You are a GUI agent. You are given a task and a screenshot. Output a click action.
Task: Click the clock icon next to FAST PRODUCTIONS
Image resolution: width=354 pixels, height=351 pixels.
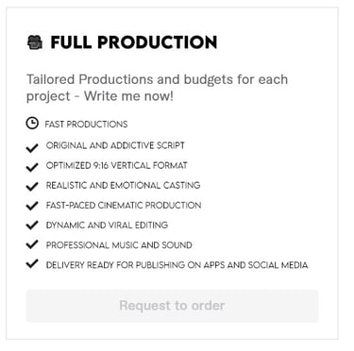32,124
